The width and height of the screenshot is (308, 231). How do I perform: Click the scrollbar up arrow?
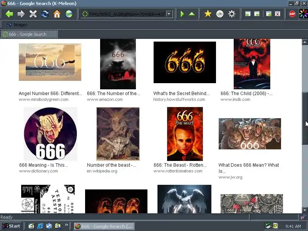[305, 42]
